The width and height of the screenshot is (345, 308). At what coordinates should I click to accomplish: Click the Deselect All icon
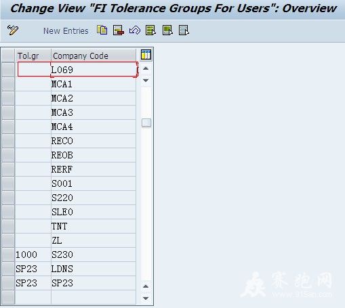coord(184,30)
